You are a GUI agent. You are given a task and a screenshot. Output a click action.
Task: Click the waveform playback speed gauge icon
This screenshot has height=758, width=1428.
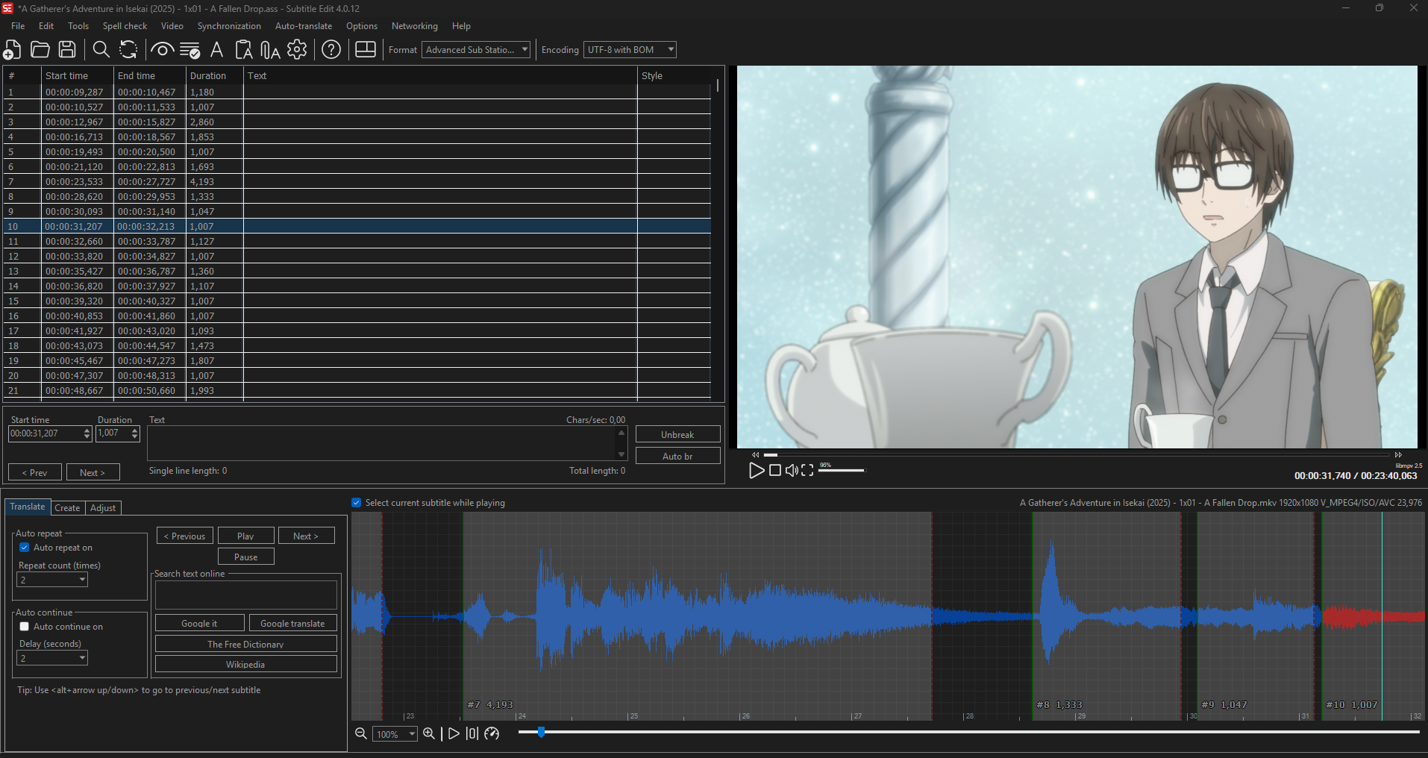tap(492, 734)
